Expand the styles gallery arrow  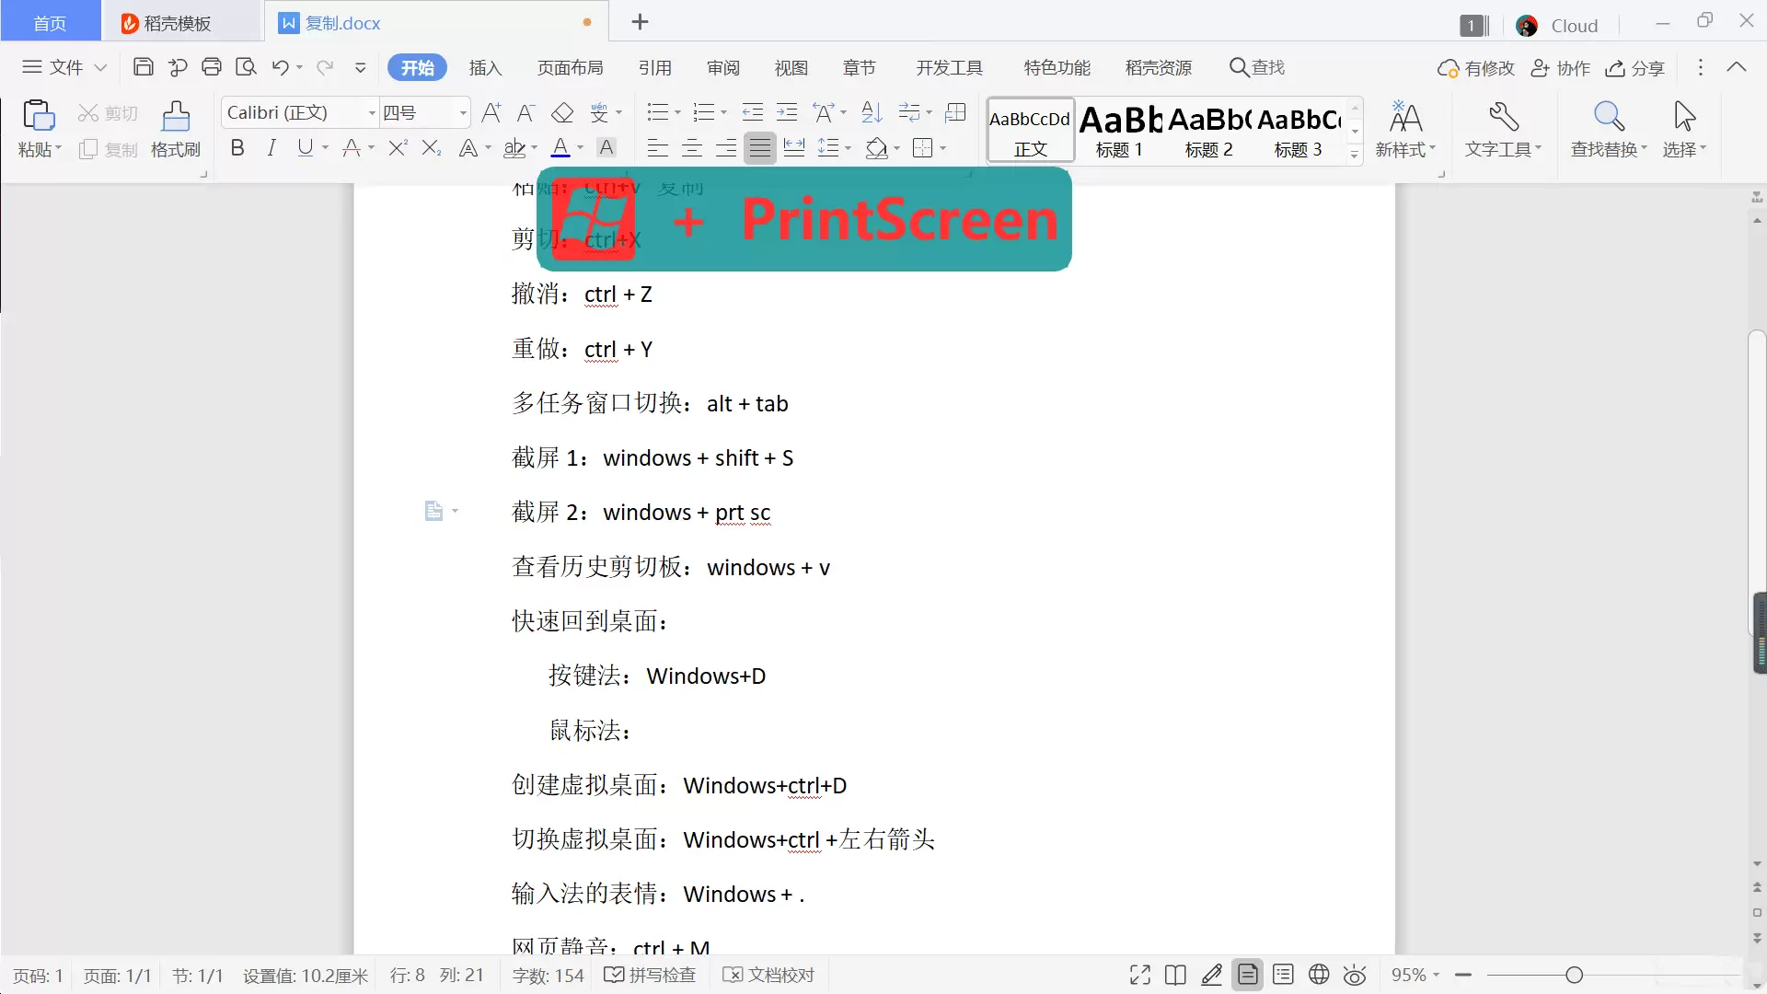pyautogui.click(x=1355, y=155)
